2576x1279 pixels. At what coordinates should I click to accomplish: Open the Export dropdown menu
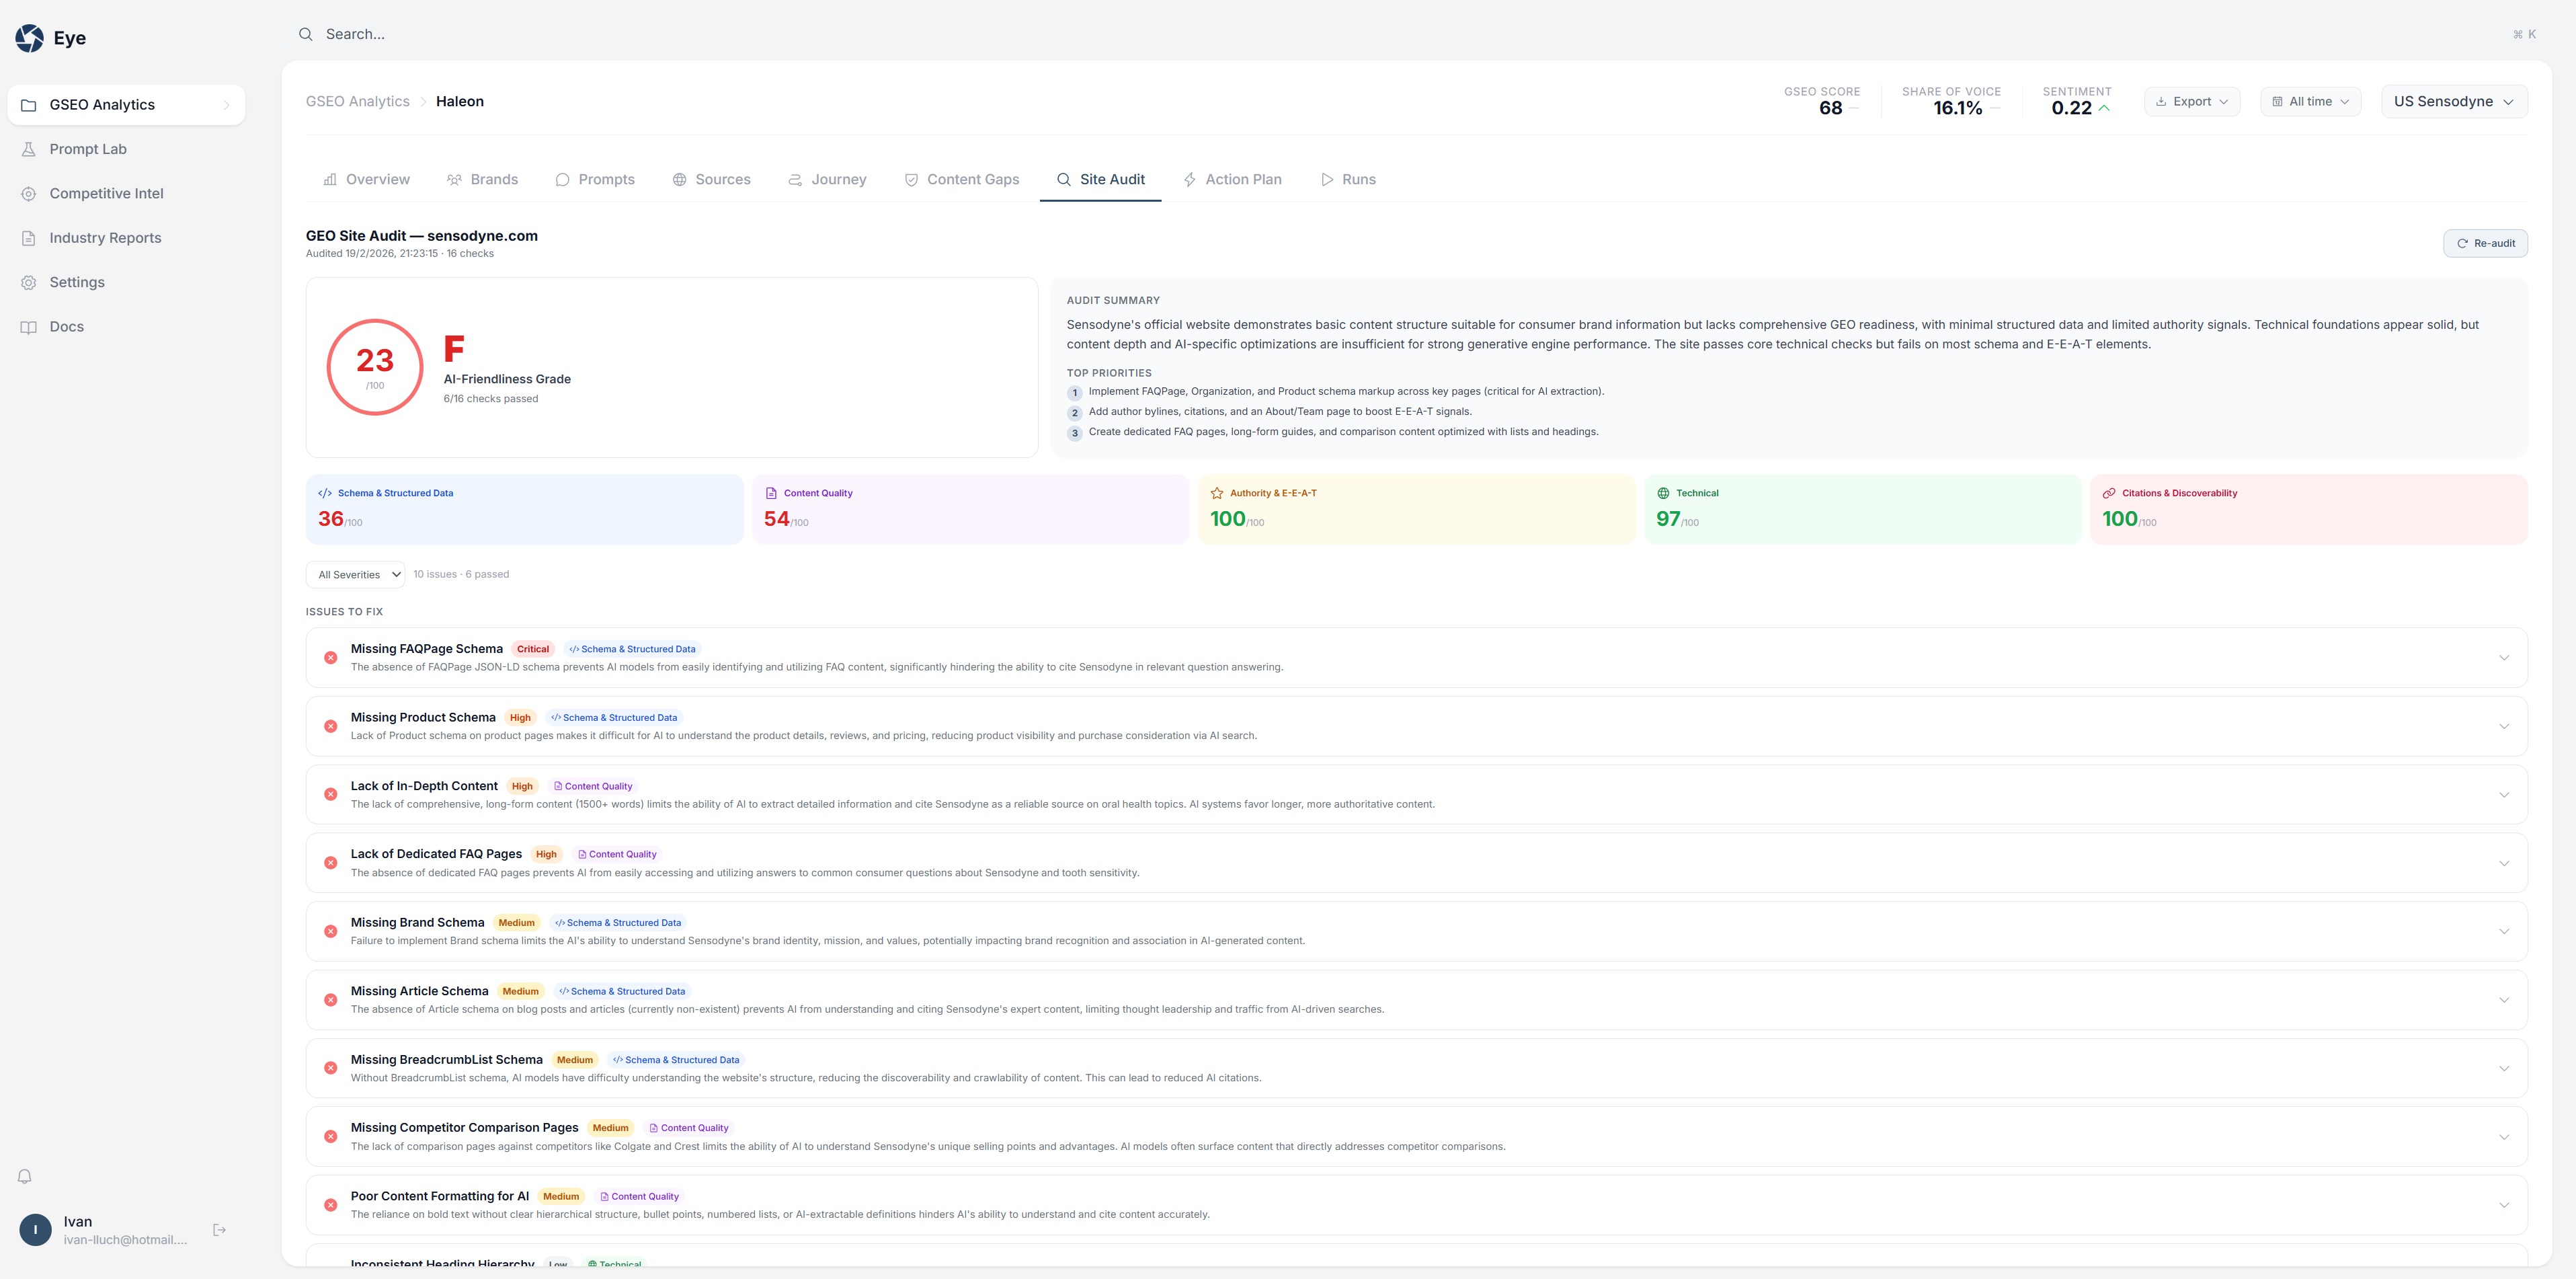pyautogui.click(x=2191, y=101)
